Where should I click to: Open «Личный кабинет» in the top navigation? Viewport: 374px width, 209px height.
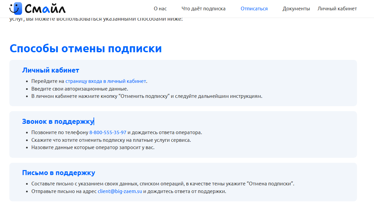click(x=337, y=9)
